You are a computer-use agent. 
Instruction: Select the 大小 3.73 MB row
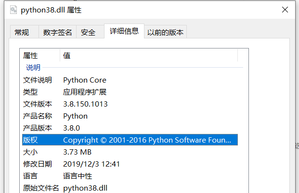pyautogui.click(x=130, y=152)
